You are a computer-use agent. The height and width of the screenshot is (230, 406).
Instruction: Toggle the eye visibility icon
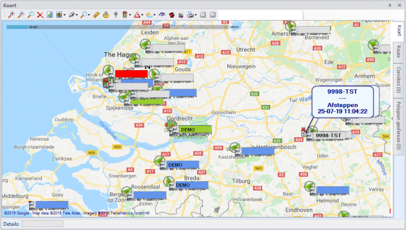tap(162, 14)
